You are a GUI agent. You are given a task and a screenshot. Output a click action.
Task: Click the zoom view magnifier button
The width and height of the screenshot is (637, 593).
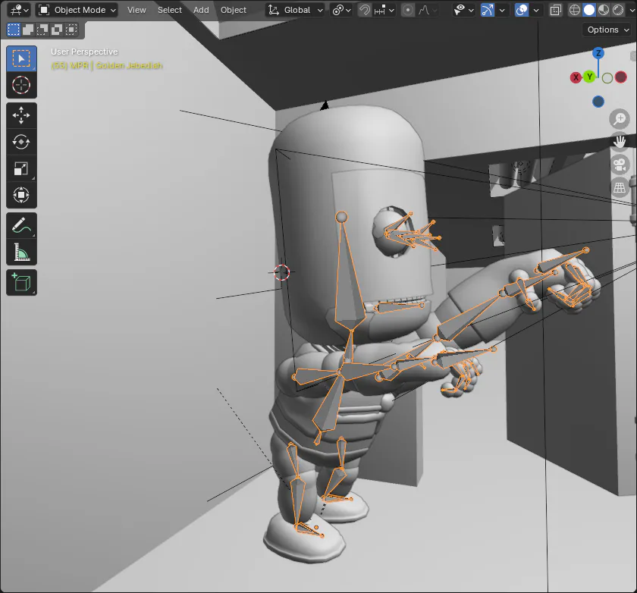coord(620,119)
